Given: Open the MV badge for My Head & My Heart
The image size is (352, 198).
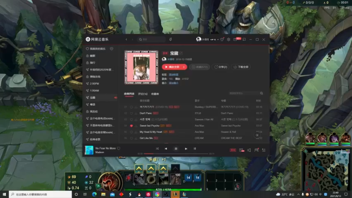Looking at the screenshot, I should [x=172, y=132].
